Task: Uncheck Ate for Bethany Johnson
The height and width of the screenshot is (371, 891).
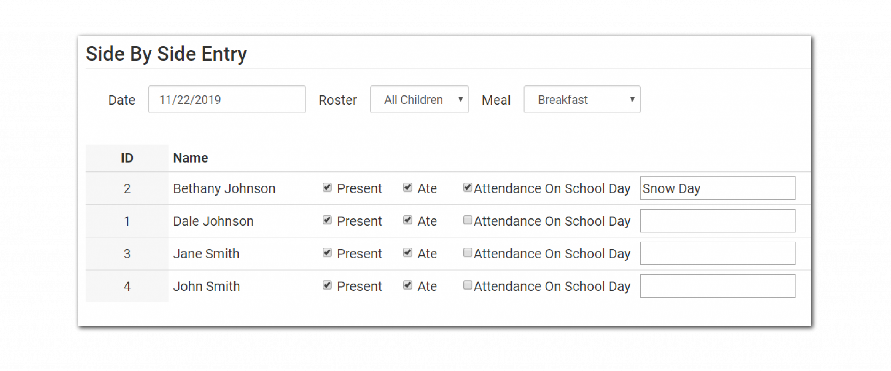Action: (x=408, y=187)
